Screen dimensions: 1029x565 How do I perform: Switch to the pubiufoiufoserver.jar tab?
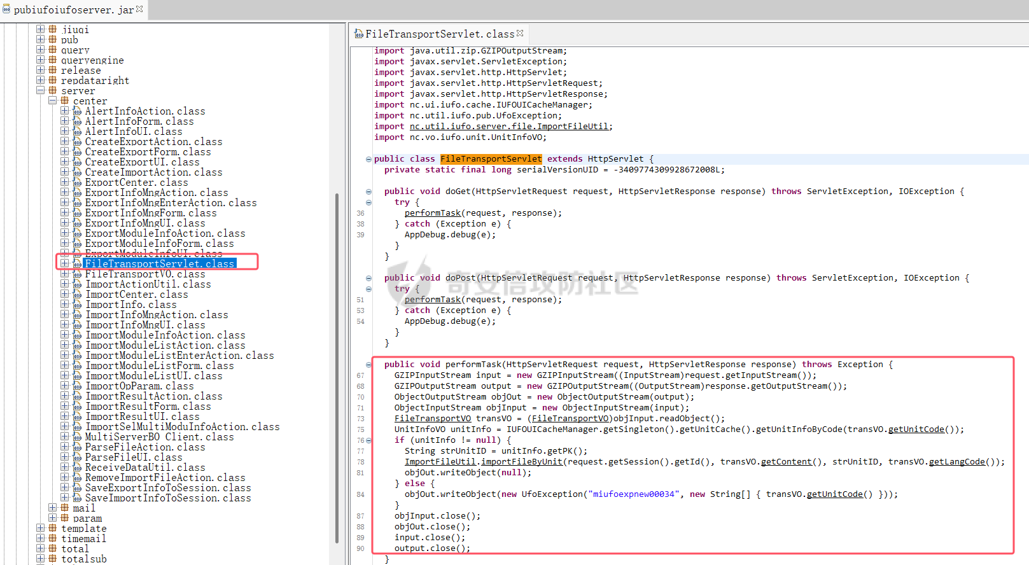point(74,10)
